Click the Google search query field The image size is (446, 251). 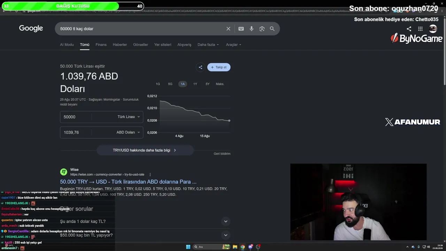pos(141,29)
